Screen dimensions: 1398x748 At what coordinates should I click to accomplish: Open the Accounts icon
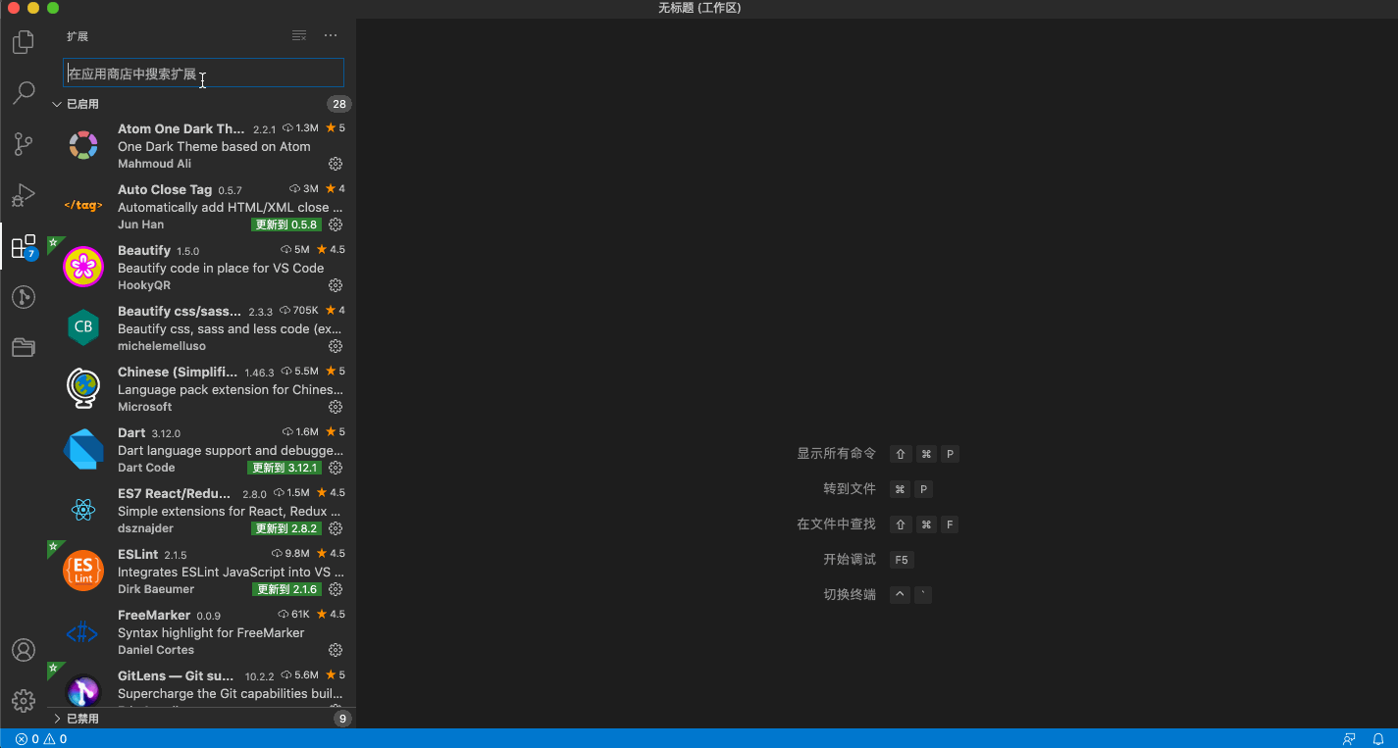tap(24, 650)
